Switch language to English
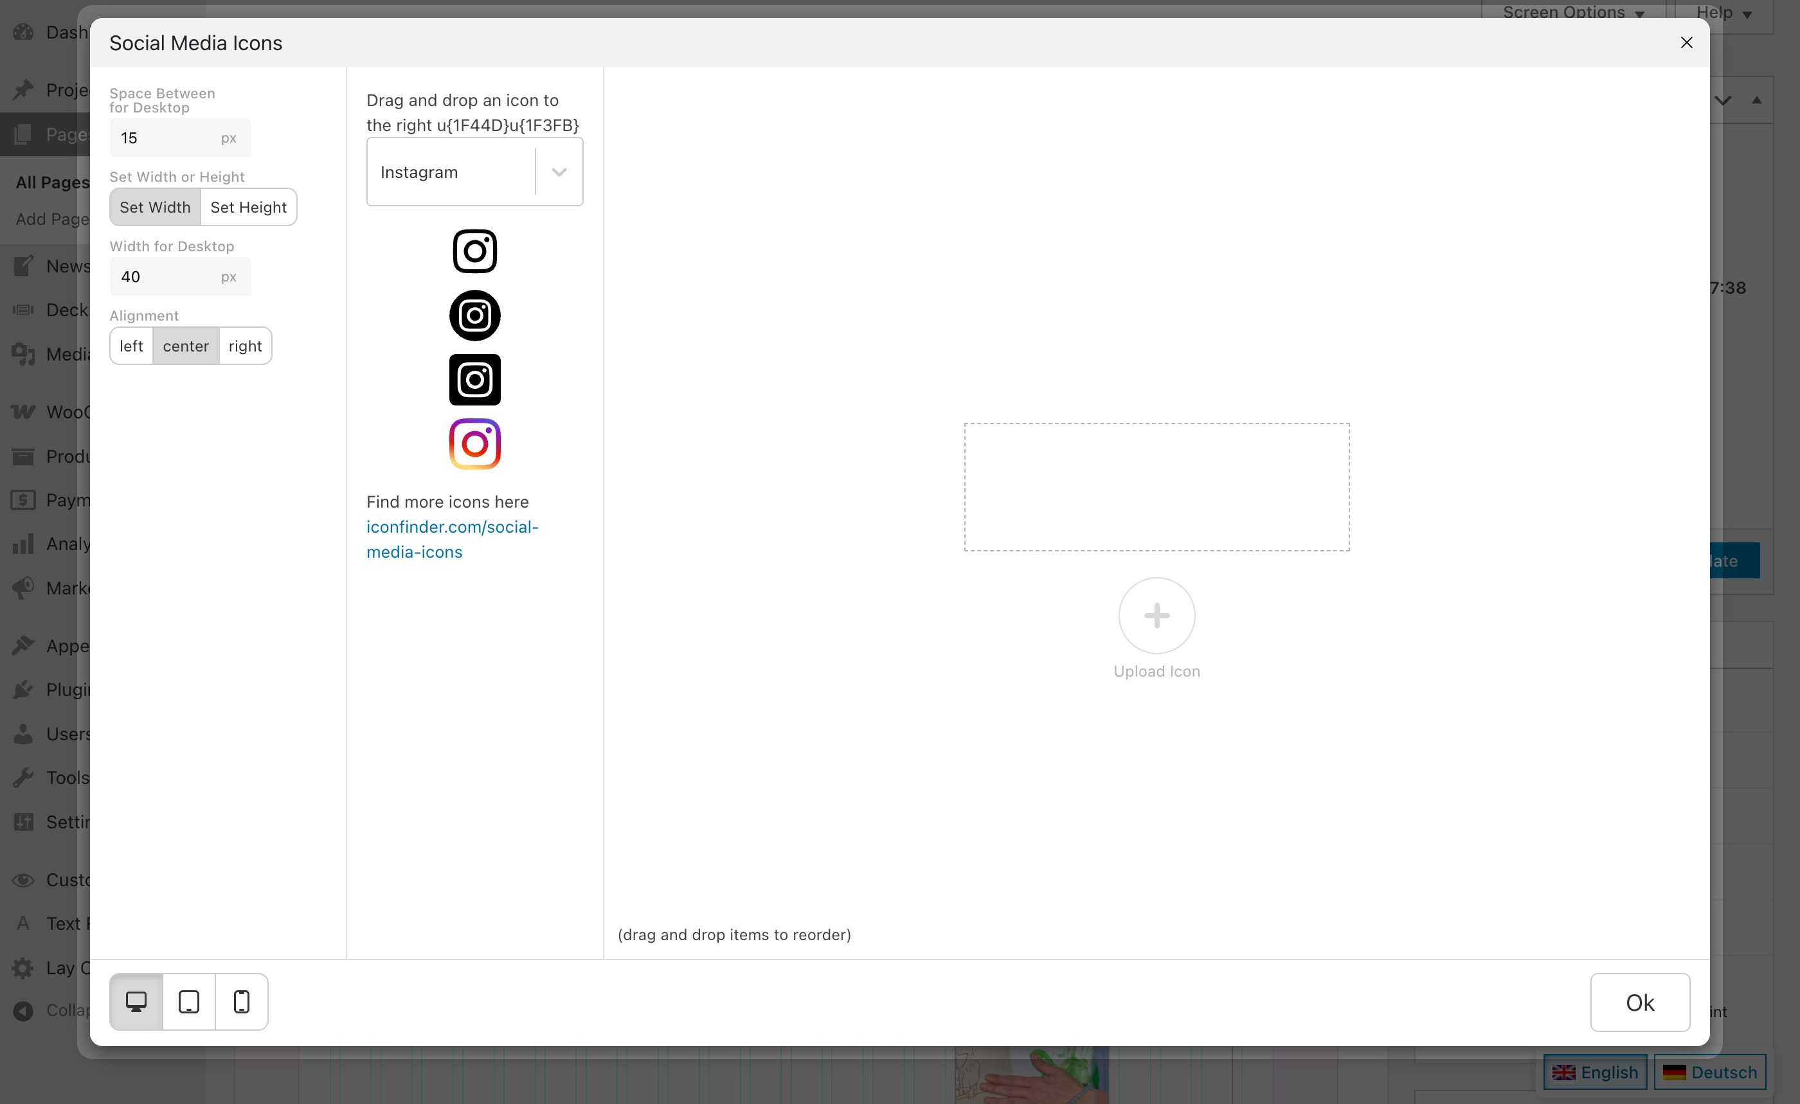The image size is (1800, 1104). point(1595,1072)
